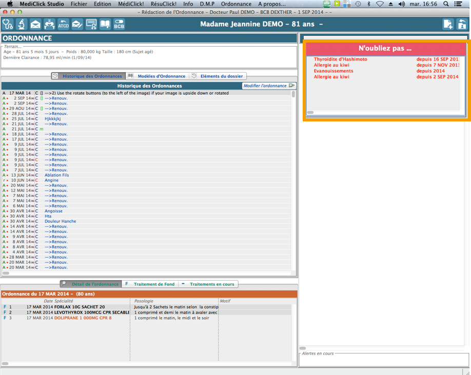Open the RésuClick! menu
Image resolution: width=471 pixels, height=375 pixels.
(x=163, y=4)
